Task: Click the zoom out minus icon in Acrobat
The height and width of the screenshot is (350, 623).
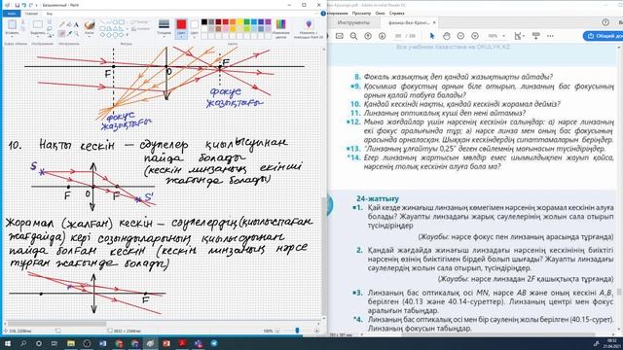Action: pyautogui.click(x=460, y=36)
